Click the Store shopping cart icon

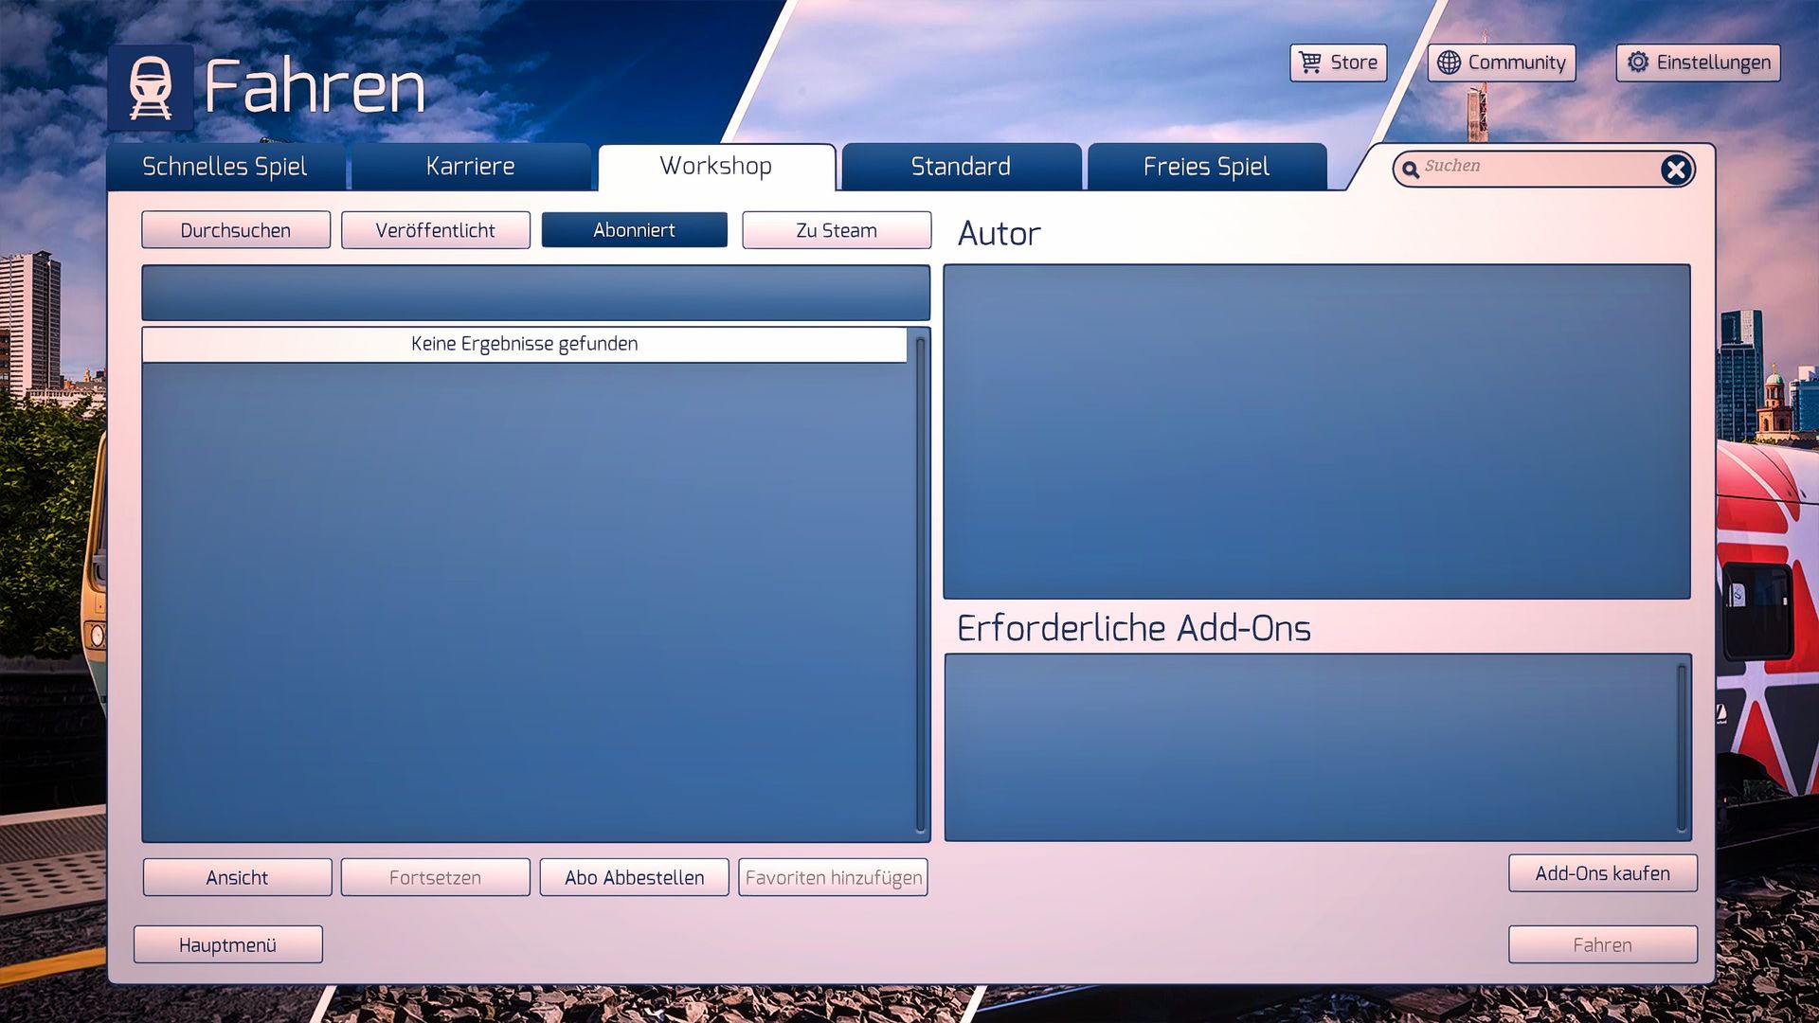(1310, 63)
